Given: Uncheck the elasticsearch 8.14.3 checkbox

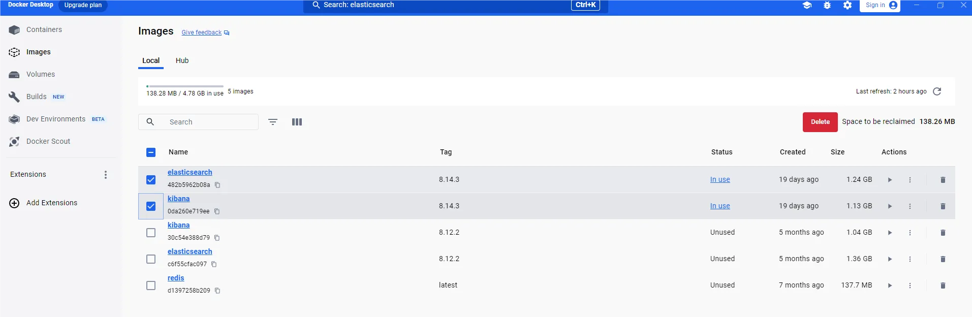Looking at the screenshot, I should tap(151, 180).
